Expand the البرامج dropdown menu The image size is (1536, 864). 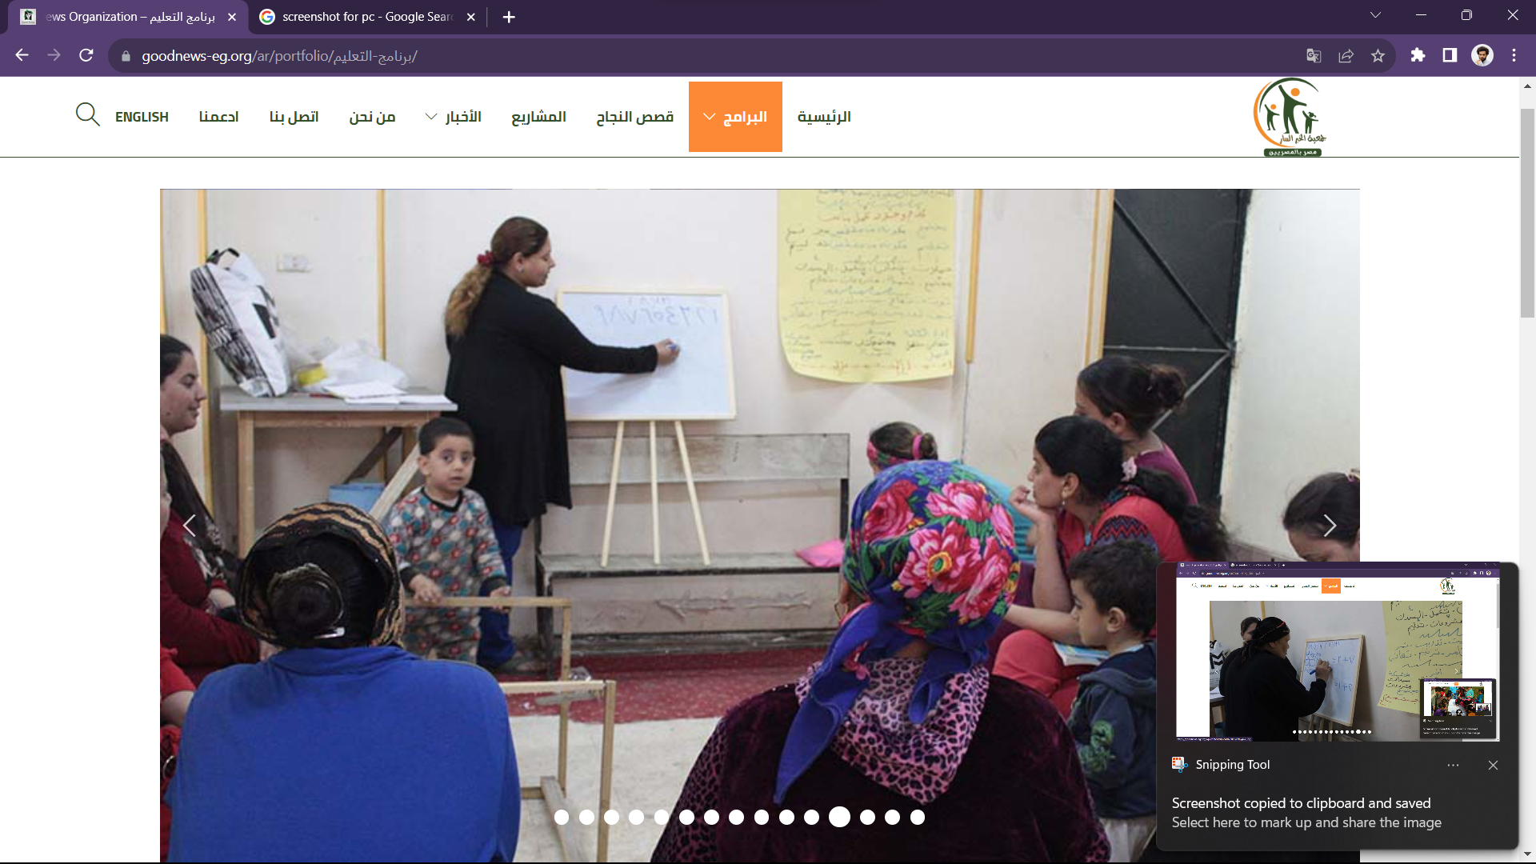pyautogui.click(x=735, y=117)
